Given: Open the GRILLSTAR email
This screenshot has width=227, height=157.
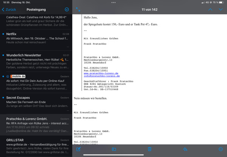Looking at the screenshot, I should [x=36, y=146].
